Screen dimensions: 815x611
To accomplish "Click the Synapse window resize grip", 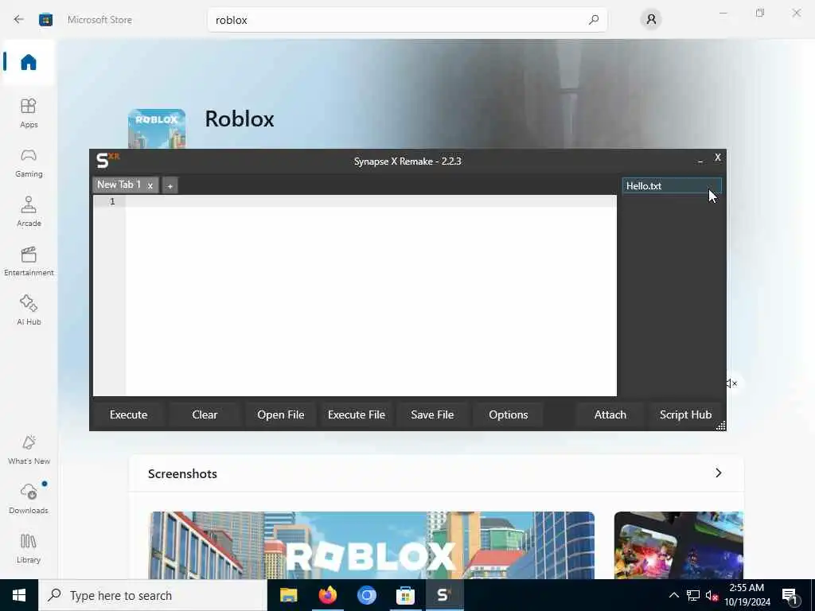I will (720, 426).
